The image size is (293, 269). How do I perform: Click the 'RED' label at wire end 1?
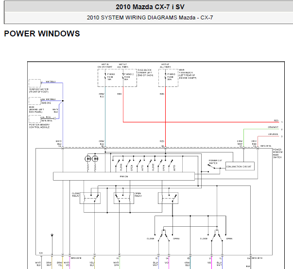[276, 120]
